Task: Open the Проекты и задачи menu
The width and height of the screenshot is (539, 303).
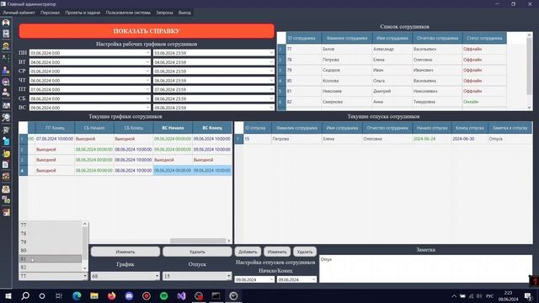Action: [x=83, y=13]
